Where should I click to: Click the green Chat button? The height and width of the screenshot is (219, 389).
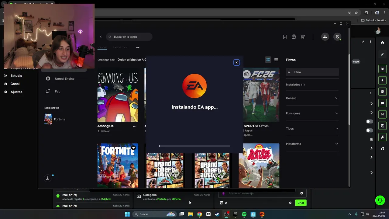(x=301, y=203)
